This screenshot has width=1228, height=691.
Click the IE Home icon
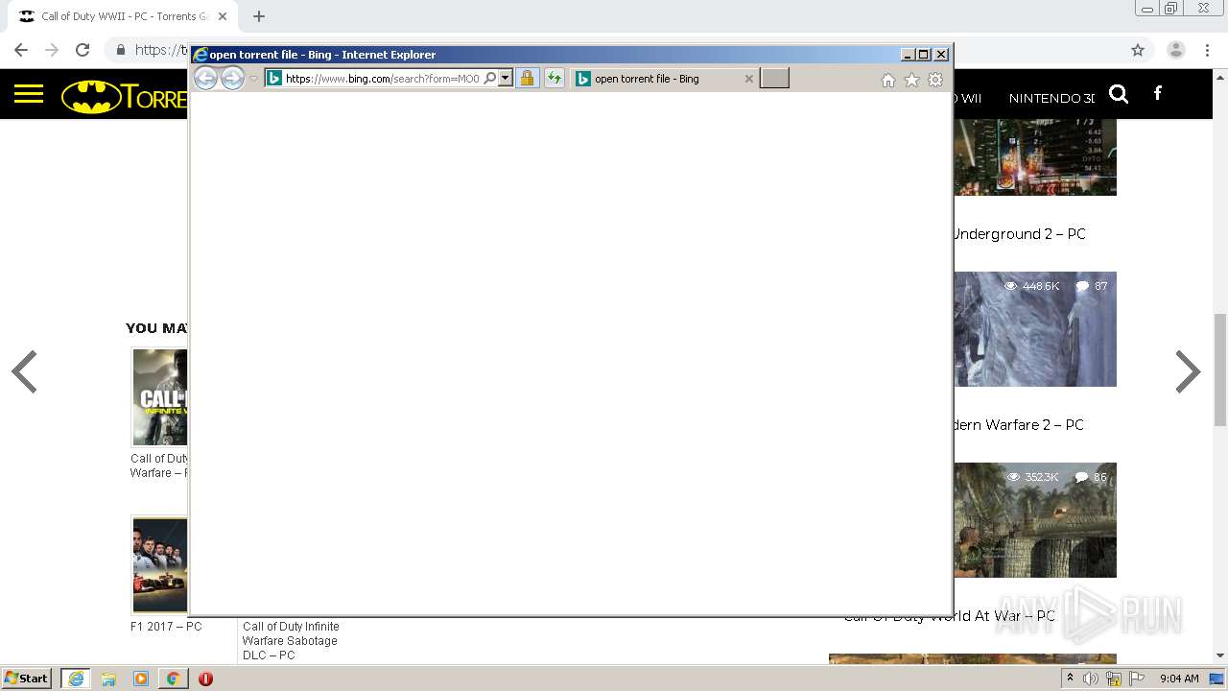pos(888,81)
